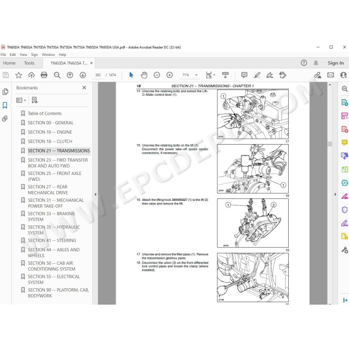Add document to starred files
This screenshot has width=349, height=349.
click(18, 75)
